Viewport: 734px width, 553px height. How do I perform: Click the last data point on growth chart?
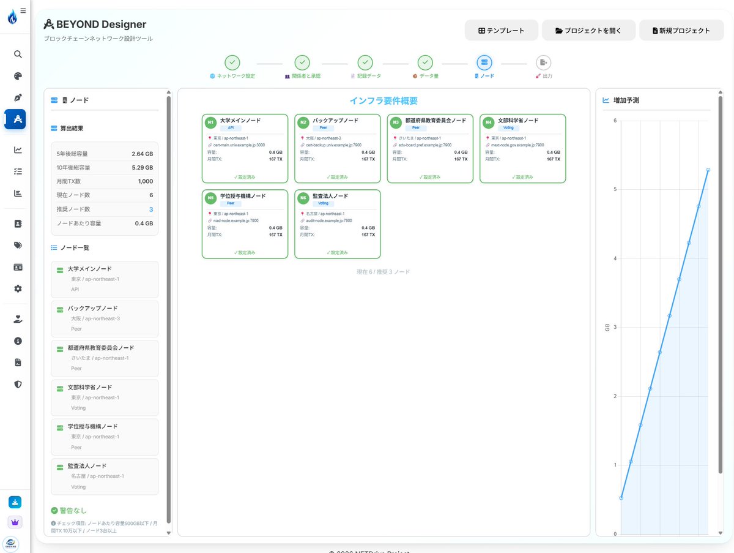(708, 170)
